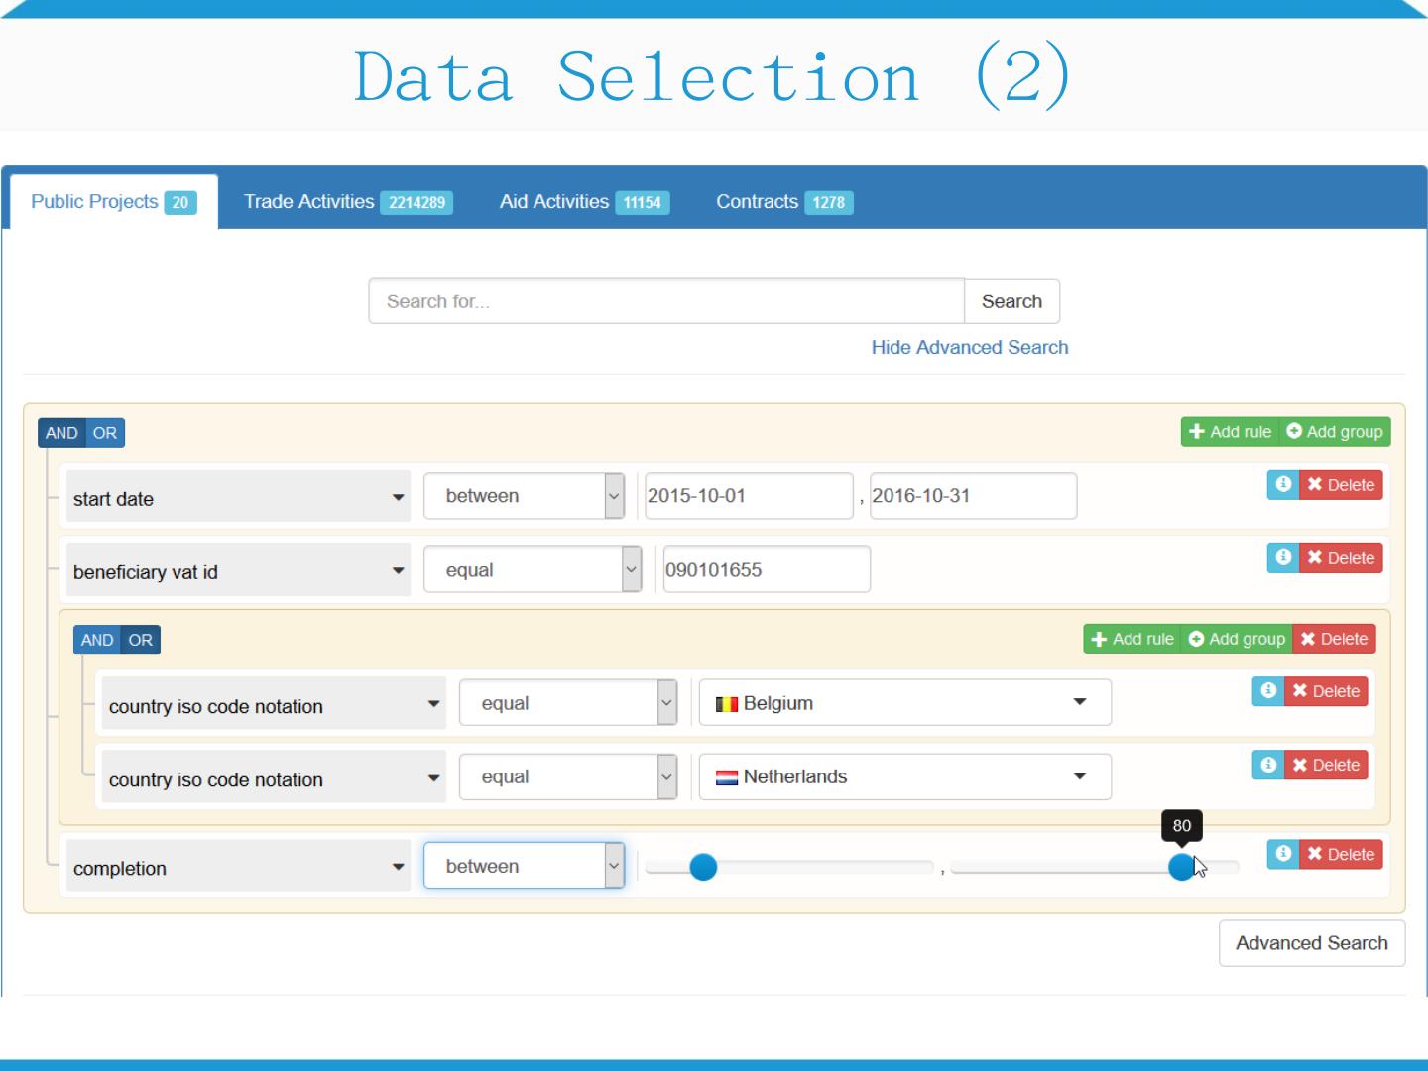This screenshot has width=1428, height=1071.
Task: Switch nested group condition to OR
Action: 141,640
